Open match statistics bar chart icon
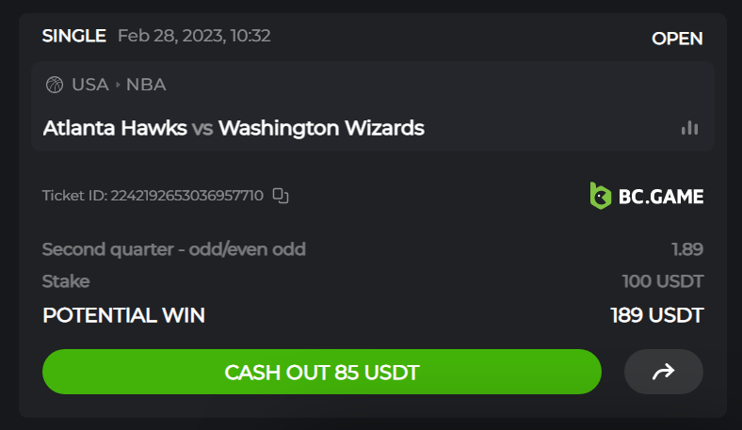This screenshot has width=742, height=430. click(x=689, y=128)
